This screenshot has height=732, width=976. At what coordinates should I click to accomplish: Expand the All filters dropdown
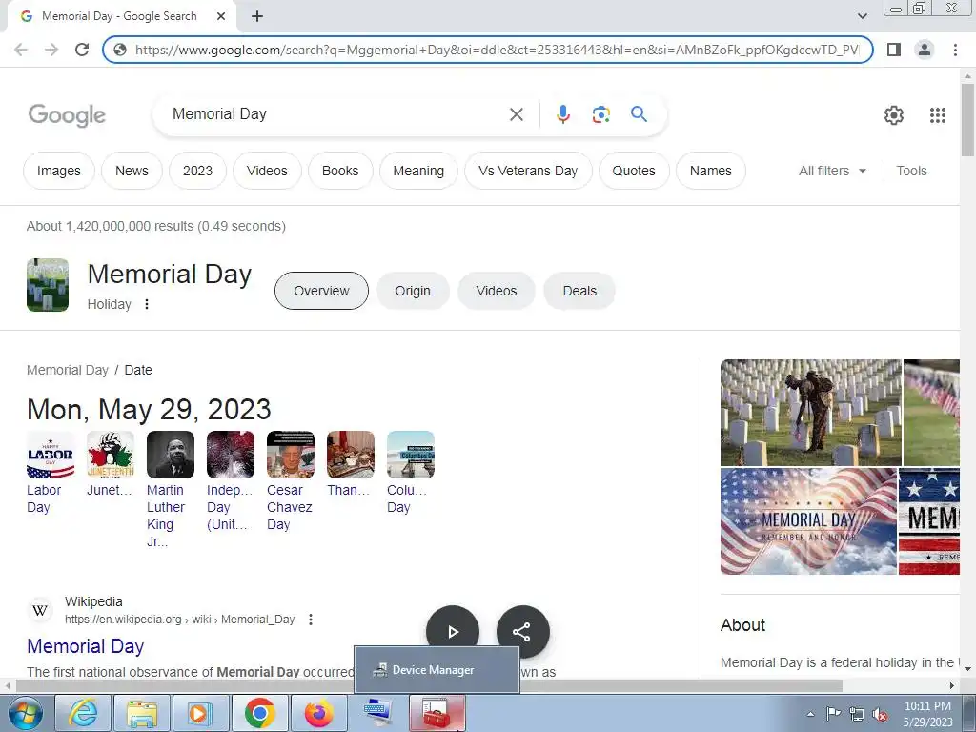click(x=833, y=171)
